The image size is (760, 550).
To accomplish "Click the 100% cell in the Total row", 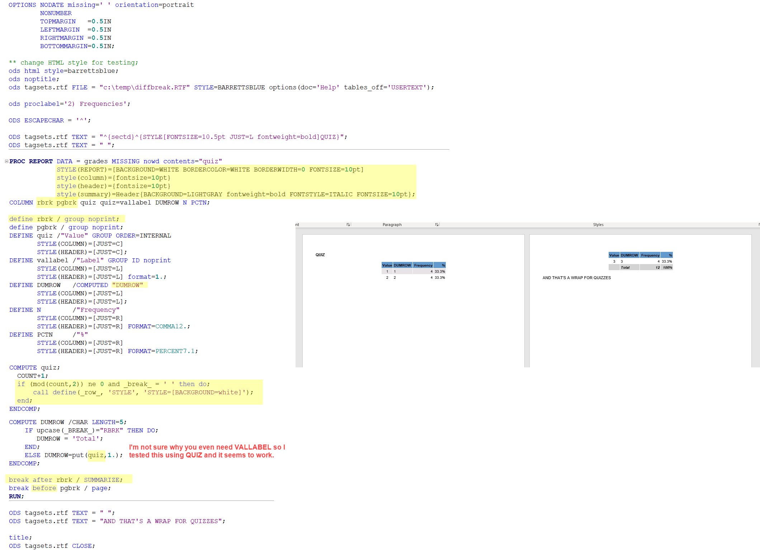I will (x=667, y=268).
